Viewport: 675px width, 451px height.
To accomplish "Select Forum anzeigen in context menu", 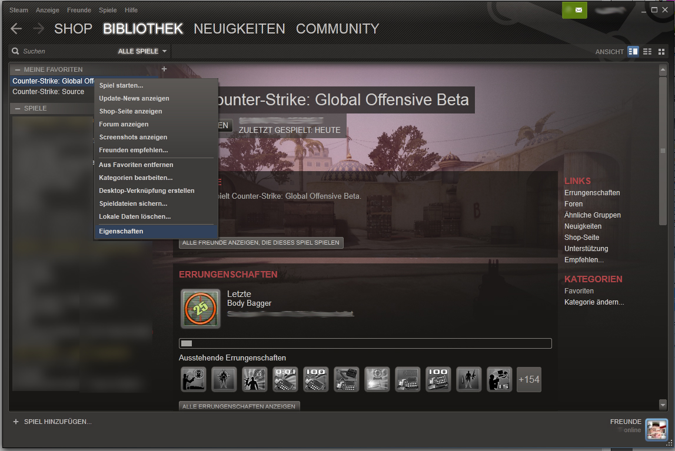I will pyautogui.click(x=156, y=124).
